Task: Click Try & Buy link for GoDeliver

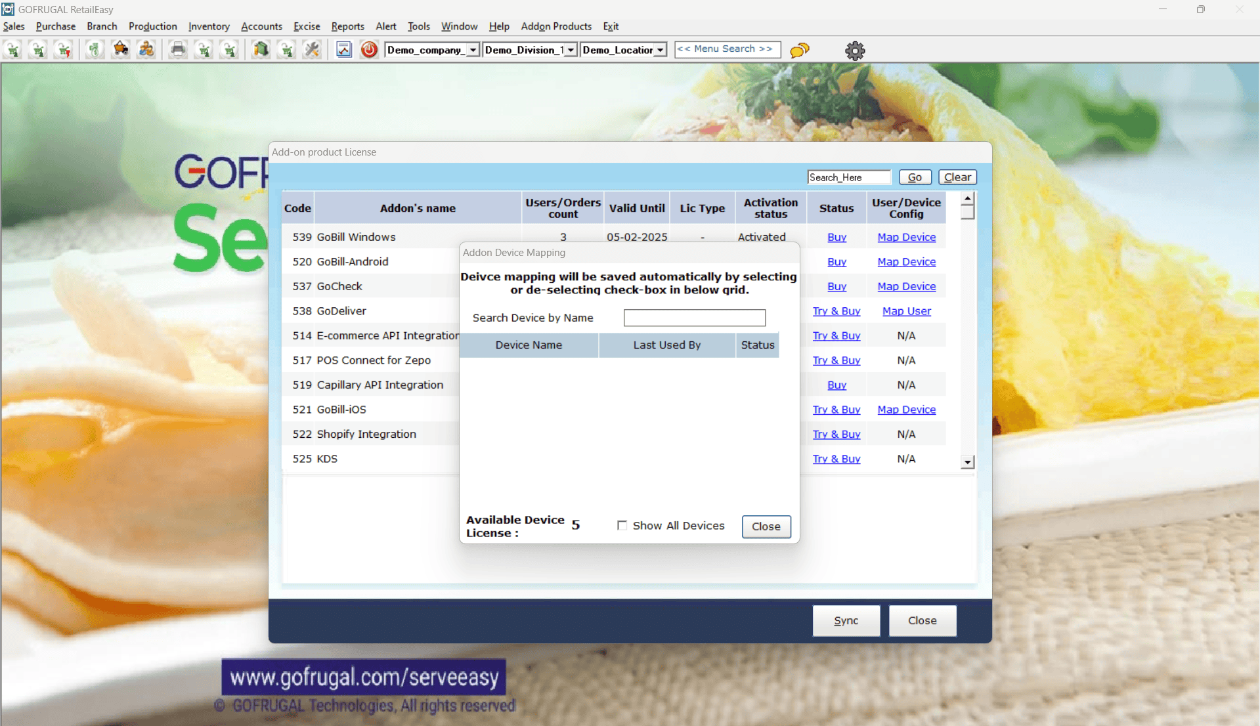Action: point(836,311)
